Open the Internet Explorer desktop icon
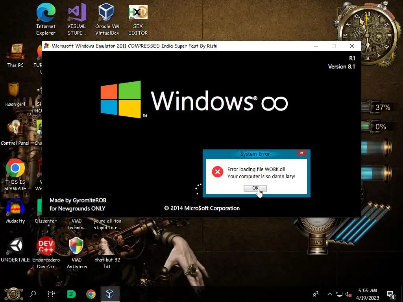This screenshot has width=403, height=302. (x=46, y=20)
